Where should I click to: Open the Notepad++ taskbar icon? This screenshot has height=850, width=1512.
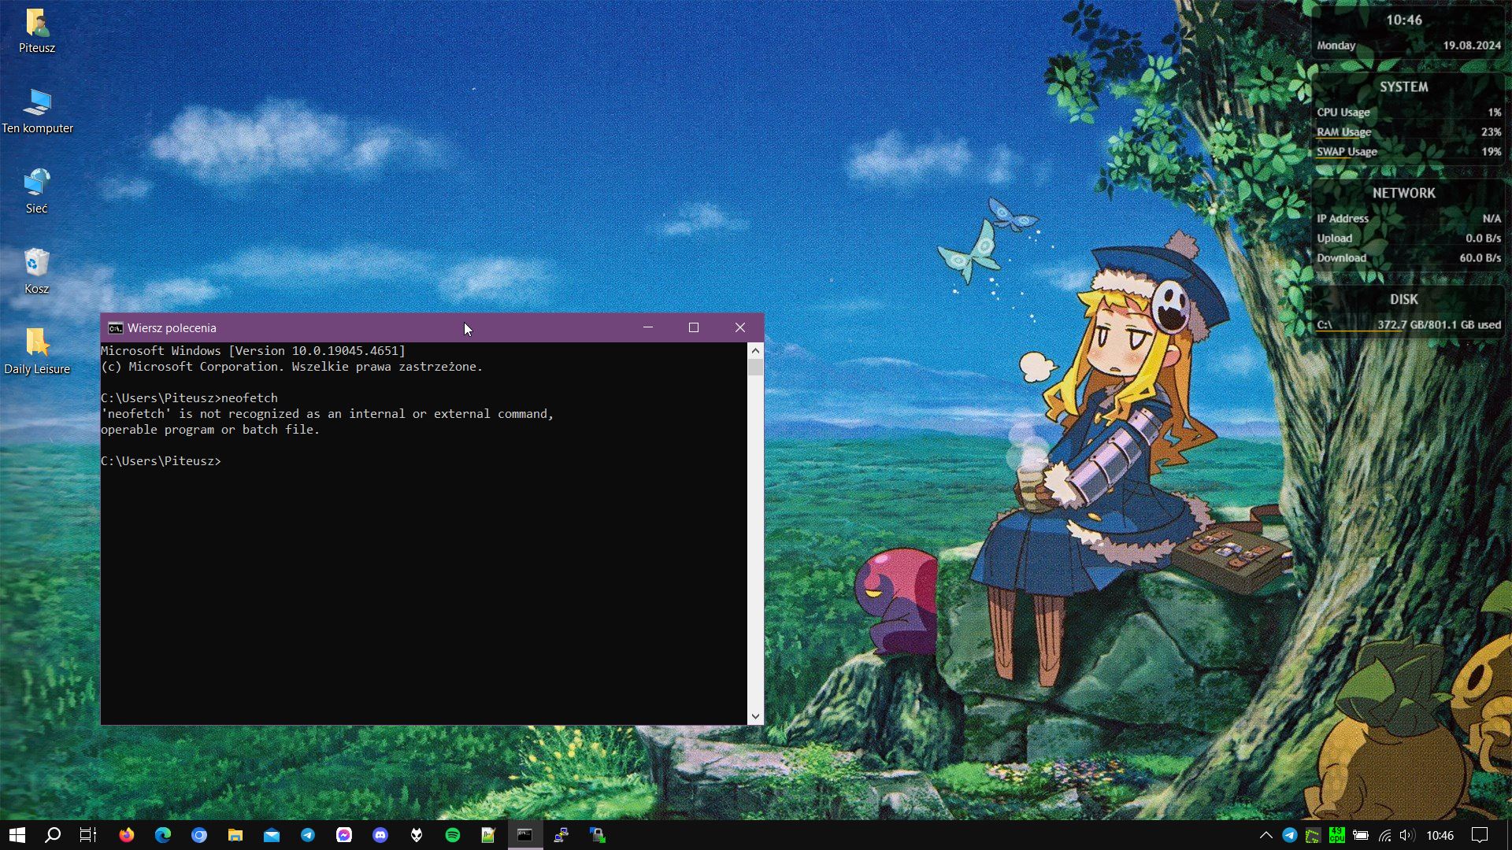(x=488, y=835)
